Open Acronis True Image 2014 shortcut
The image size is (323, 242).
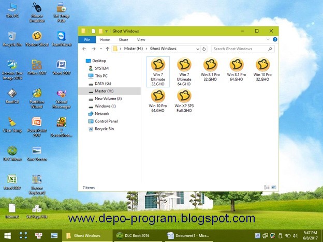coord(12,70)
